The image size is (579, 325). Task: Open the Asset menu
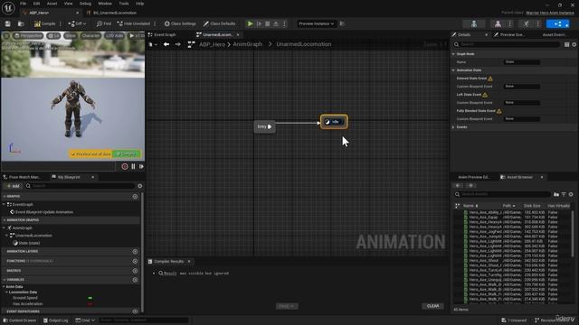point(52,4)
